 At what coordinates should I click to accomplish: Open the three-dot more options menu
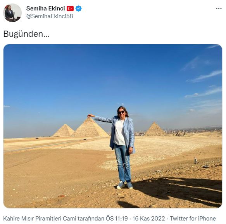pyautogui.click(x=219, y=9)
